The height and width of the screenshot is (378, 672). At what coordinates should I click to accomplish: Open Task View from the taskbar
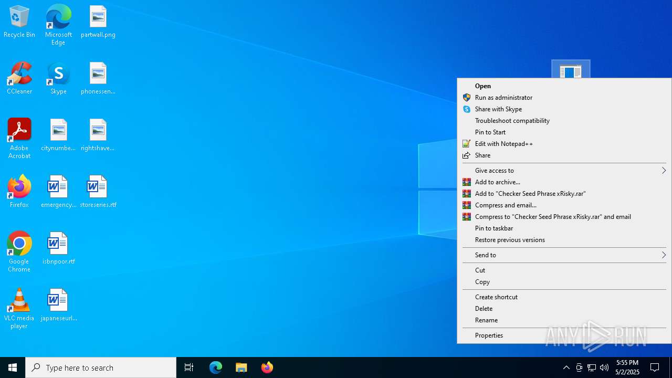coord(189,367)
